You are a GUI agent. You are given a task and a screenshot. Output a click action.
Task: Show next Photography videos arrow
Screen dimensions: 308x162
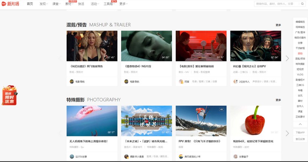287,133
